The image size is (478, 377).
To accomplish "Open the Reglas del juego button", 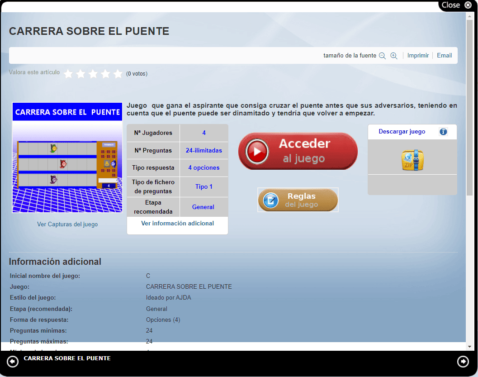I will point(298,200).
